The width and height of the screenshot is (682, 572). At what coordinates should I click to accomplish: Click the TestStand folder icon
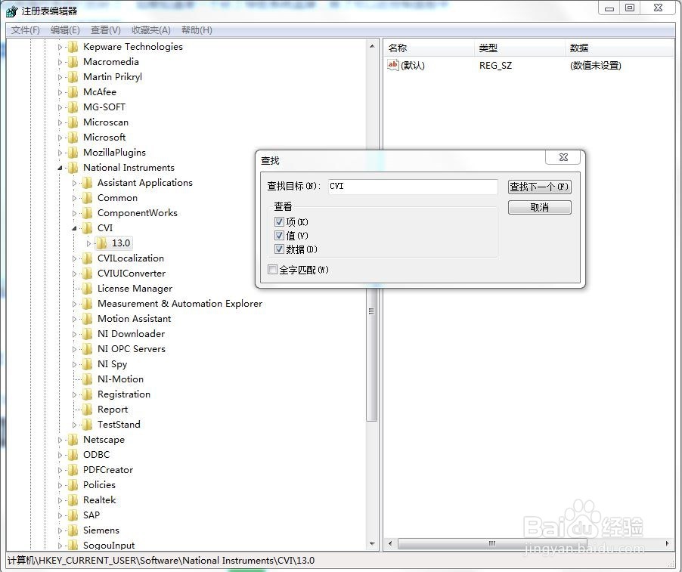coord(88,425)
